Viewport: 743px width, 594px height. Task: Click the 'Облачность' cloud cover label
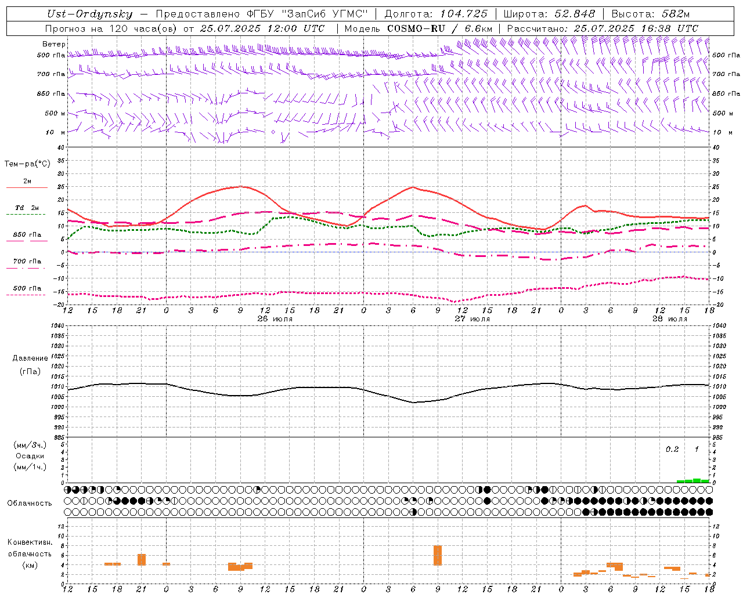[30, 504]
